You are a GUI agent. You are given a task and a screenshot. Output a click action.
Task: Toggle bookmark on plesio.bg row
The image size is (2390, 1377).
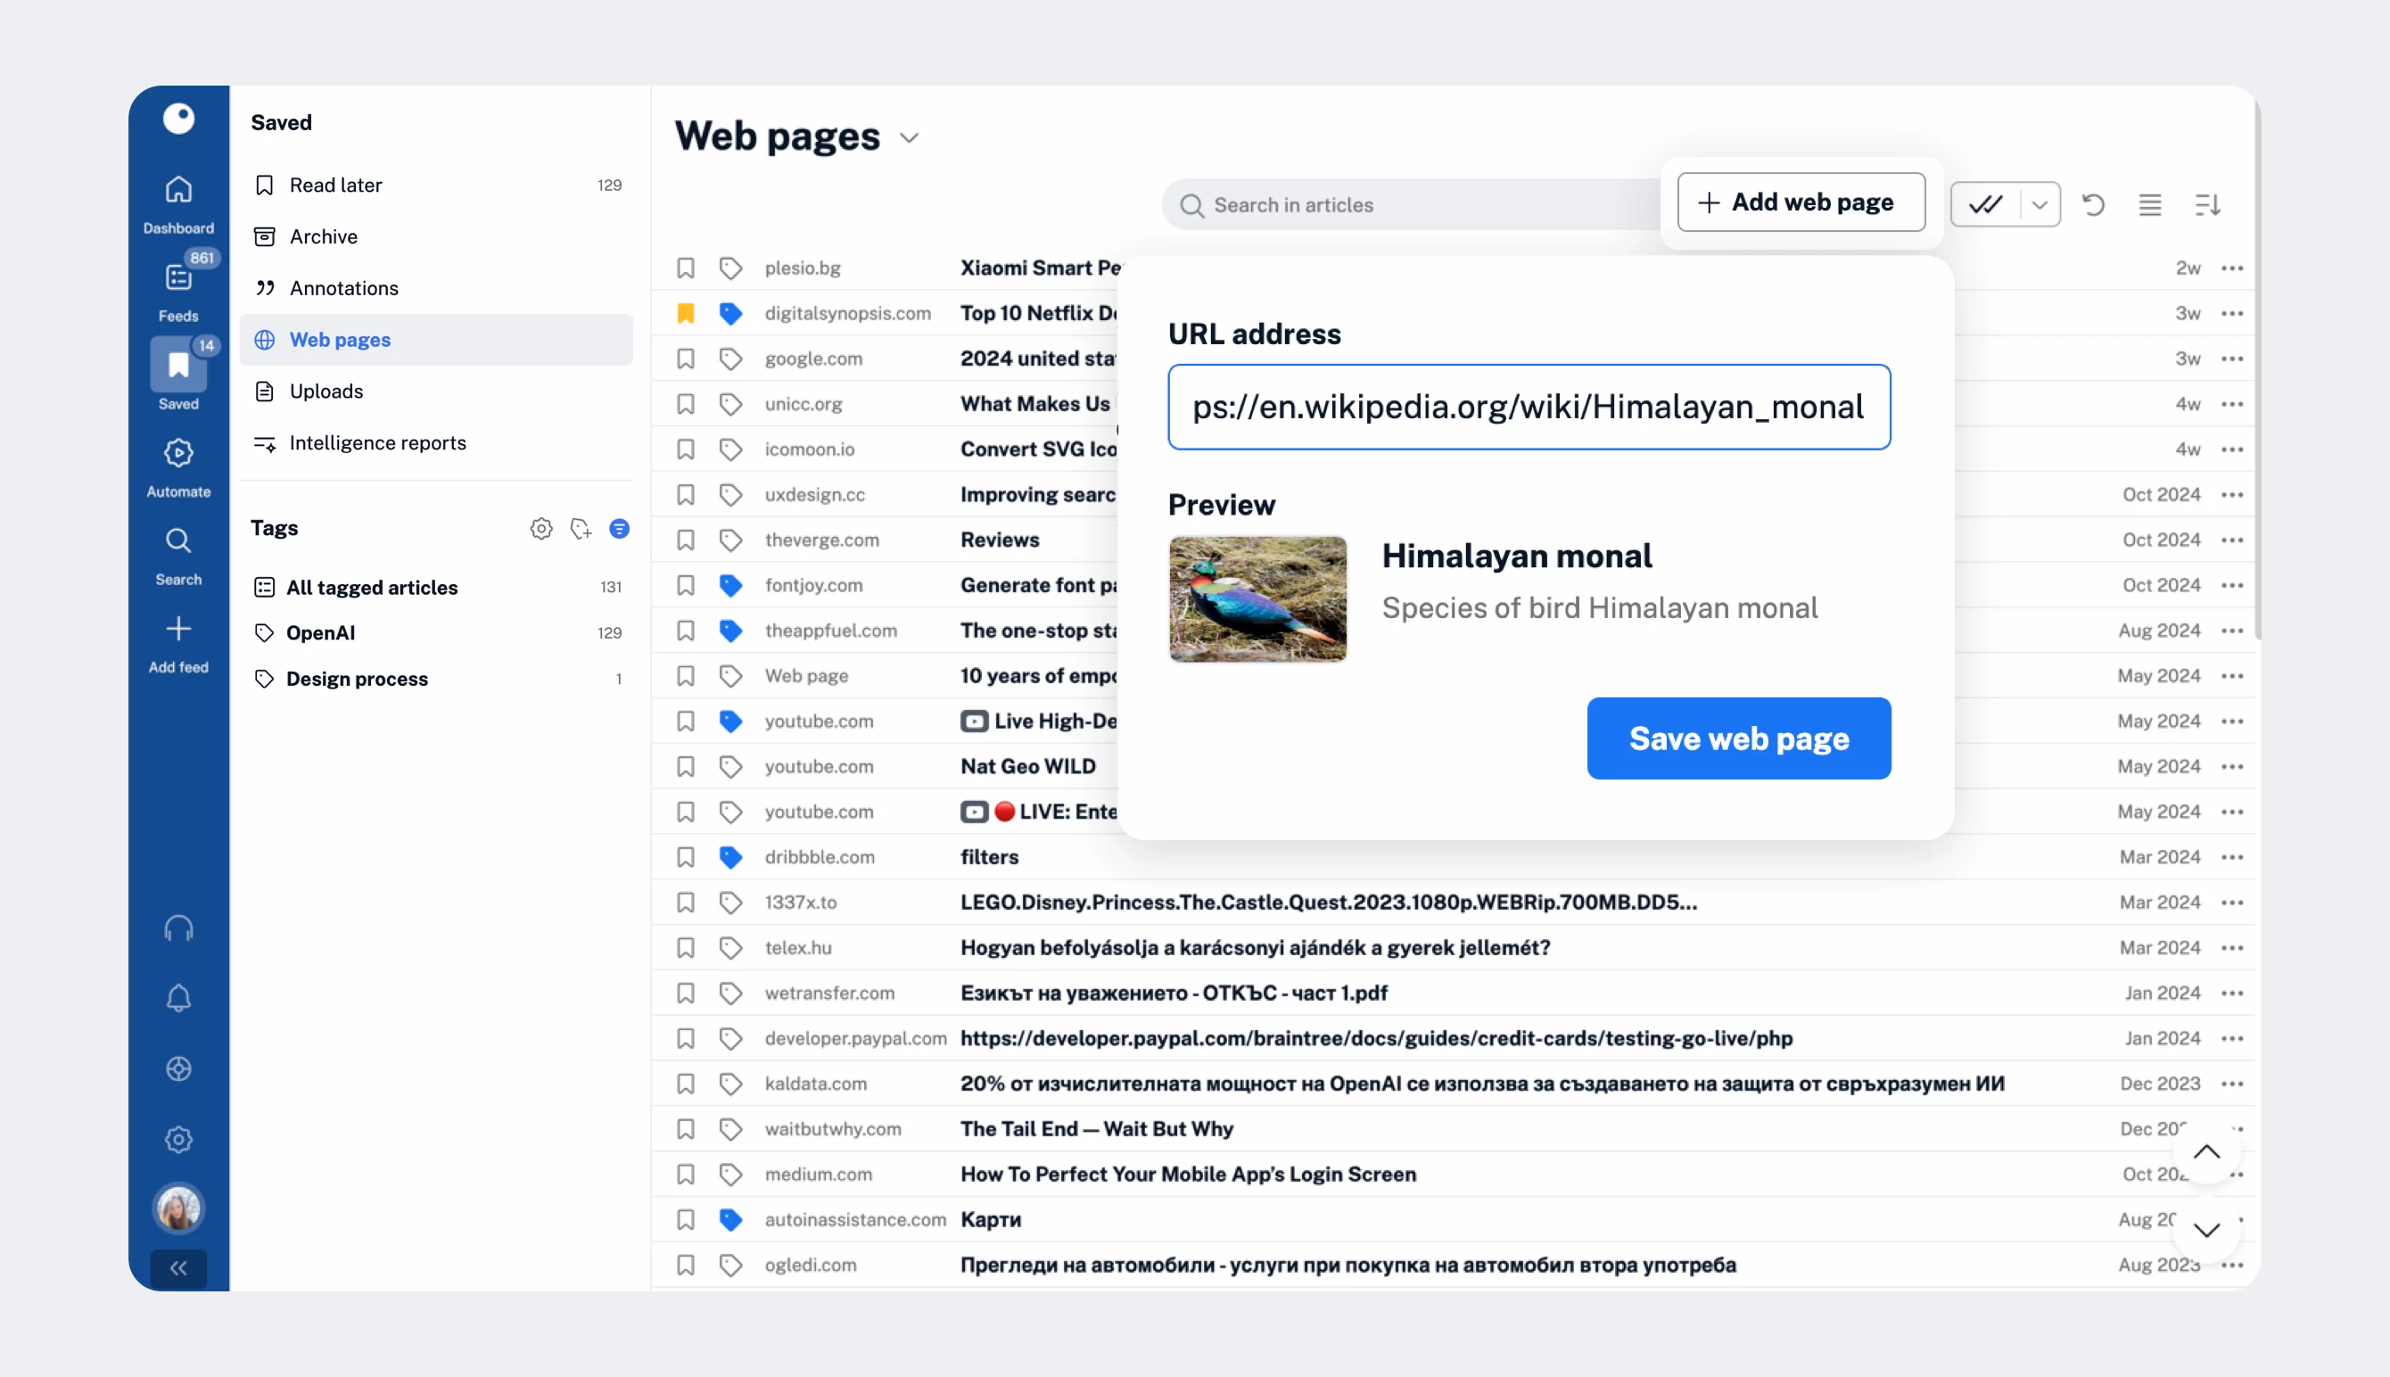pyautogui.click(x=686, y=268)
